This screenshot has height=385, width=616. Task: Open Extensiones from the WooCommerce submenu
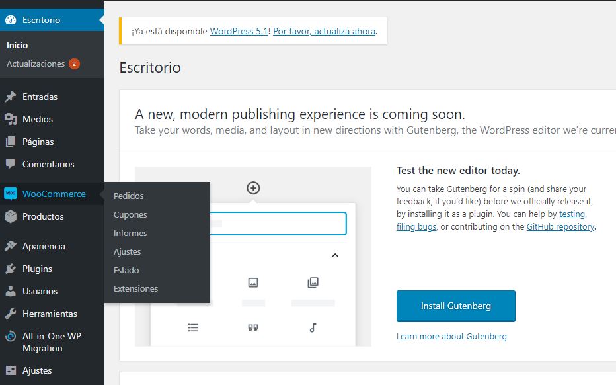(135, 288)
